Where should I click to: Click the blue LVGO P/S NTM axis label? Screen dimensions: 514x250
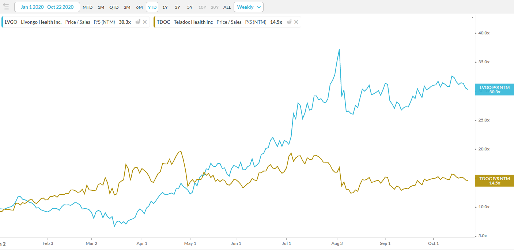coord(494,89)
